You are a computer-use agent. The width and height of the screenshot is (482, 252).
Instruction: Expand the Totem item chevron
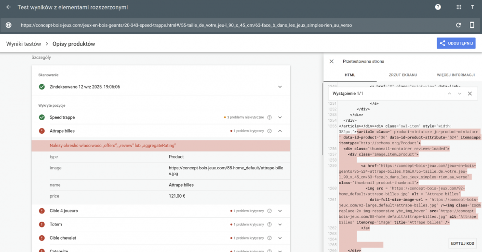point(280,225)
